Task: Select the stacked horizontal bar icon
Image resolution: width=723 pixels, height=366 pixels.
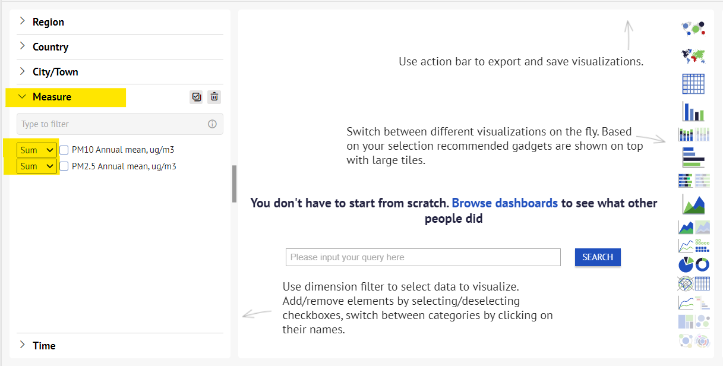Action: pyautogui.click(x=686, y=180)
